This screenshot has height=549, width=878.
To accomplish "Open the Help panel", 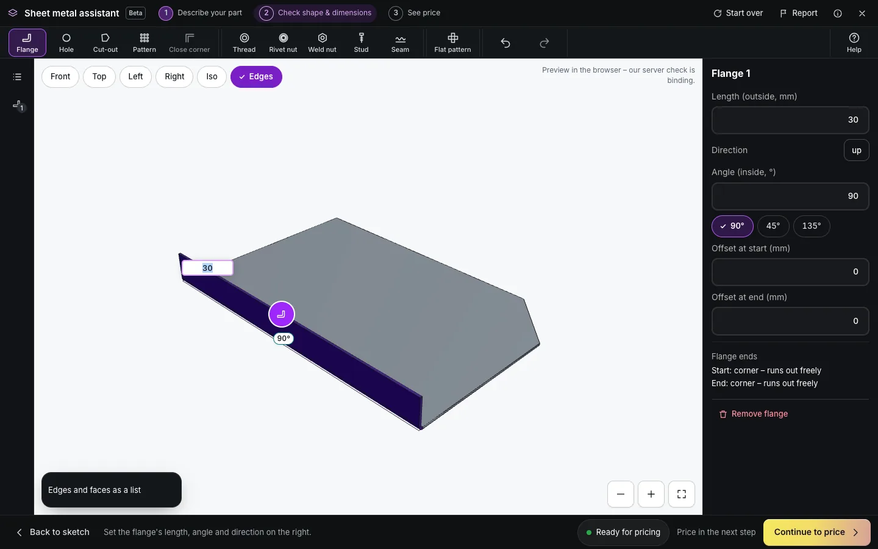I will click(854, 43).
